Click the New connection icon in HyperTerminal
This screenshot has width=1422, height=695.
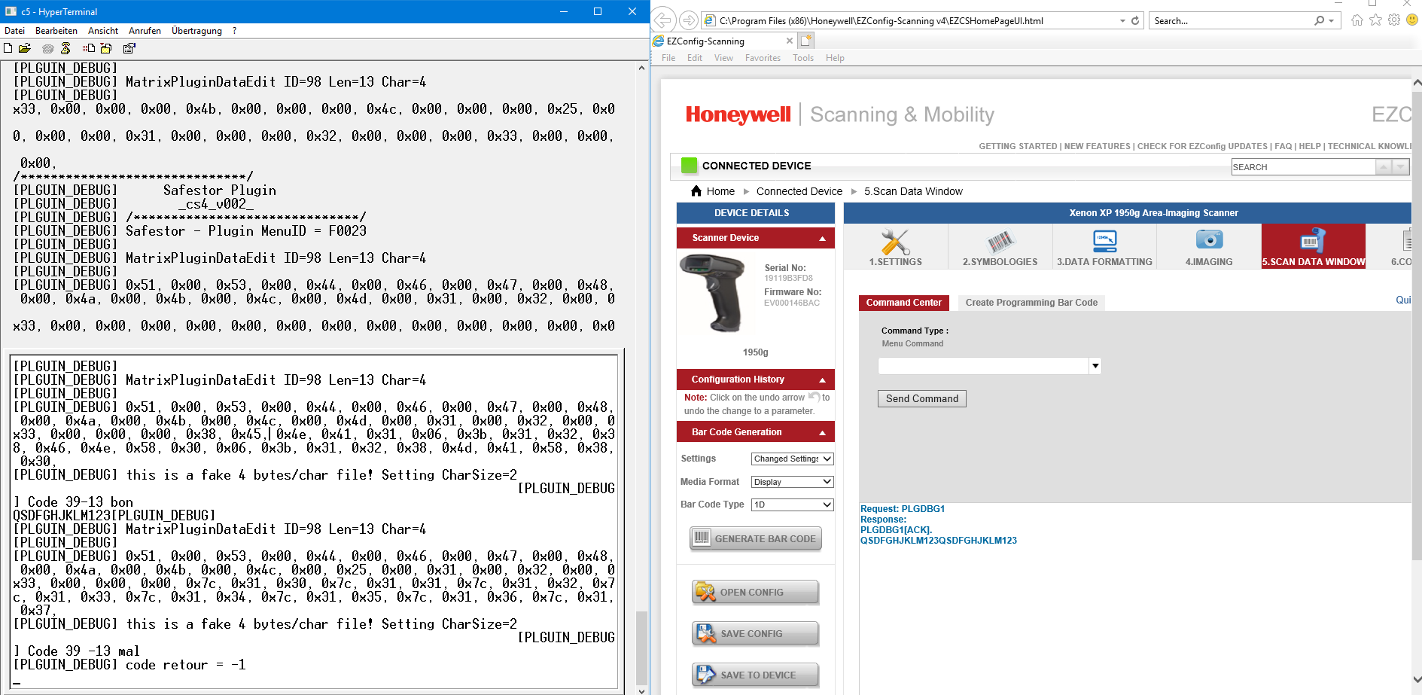8,48
